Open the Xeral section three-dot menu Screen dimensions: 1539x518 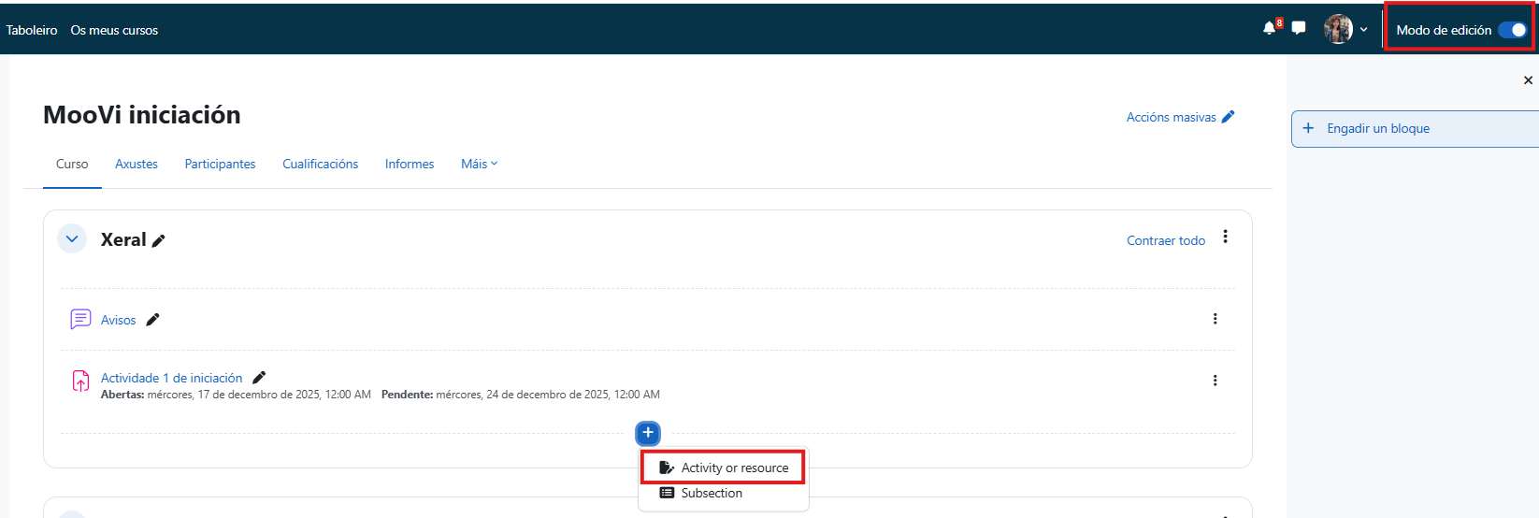1225,237
